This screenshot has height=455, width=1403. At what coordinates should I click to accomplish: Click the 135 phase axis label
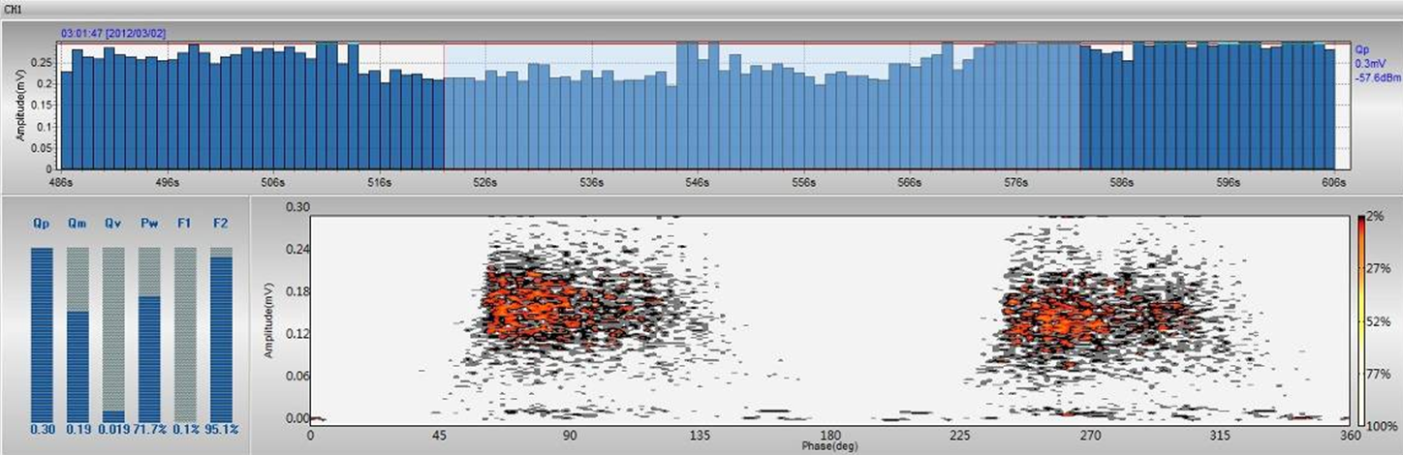point(701,436)
